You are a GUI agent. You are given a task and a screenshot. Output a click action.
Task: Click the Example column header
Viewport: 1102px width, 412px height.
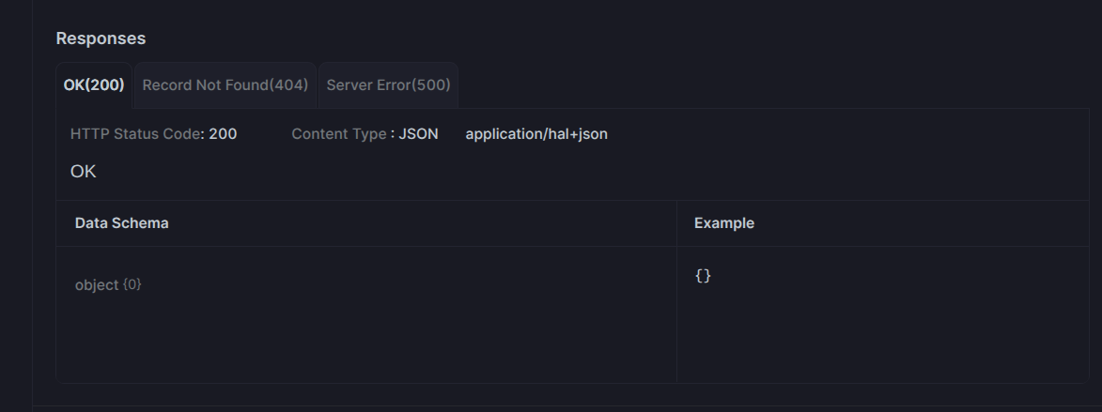pos(724,223)
